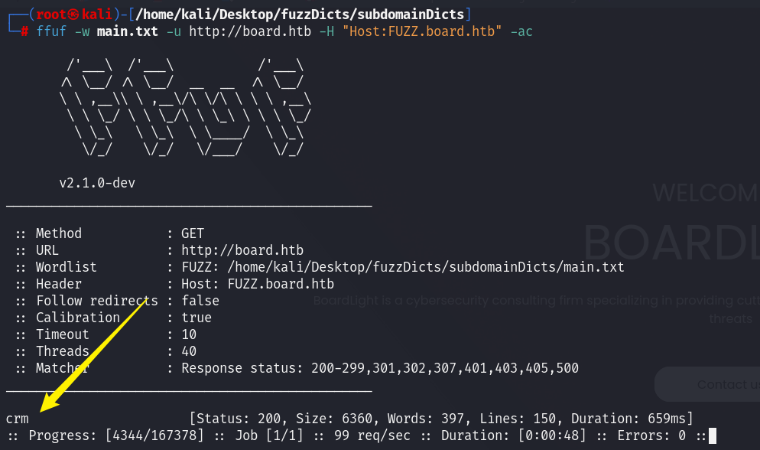Viewport: 760px width, 450px height.
Task: Click the -ac flag in the command
Action: pyautogui.click(x=521, y=31)
